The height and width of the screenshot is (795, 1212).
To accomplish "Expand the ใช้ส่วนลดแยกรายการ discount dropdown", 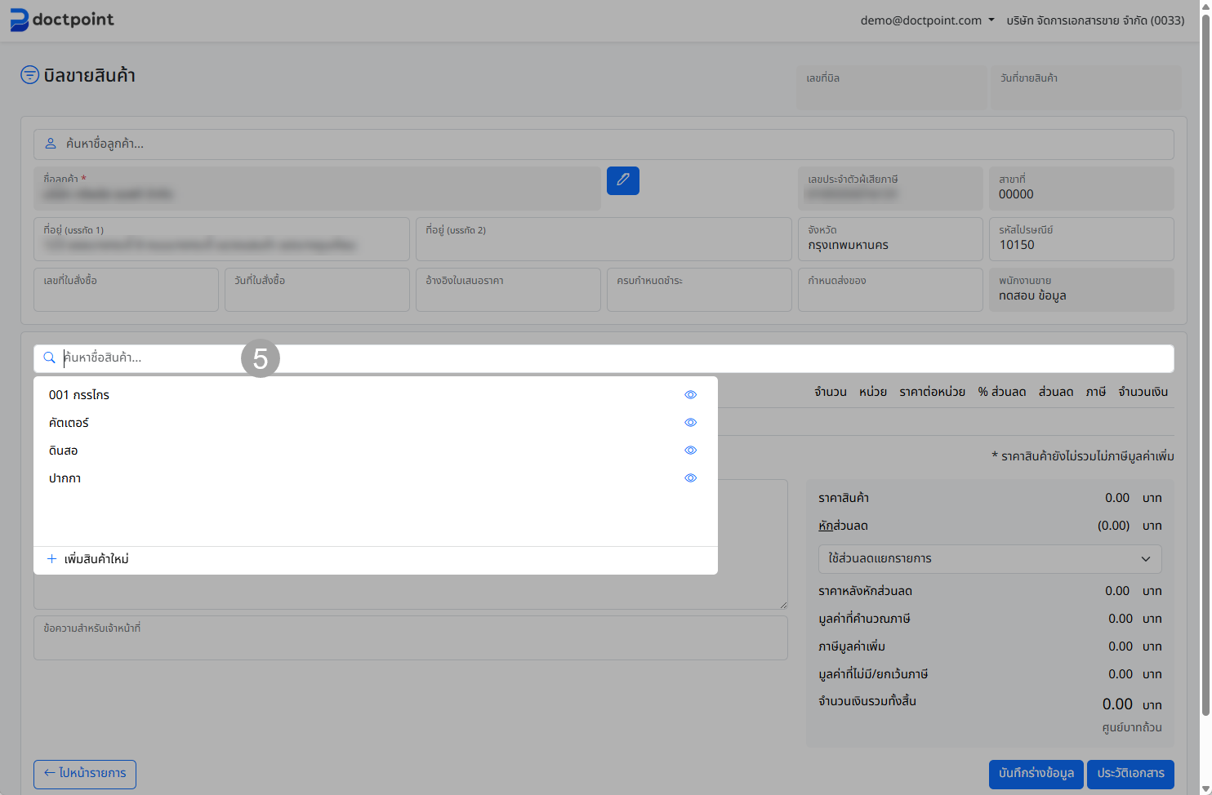I will click(x=989, y=559).
